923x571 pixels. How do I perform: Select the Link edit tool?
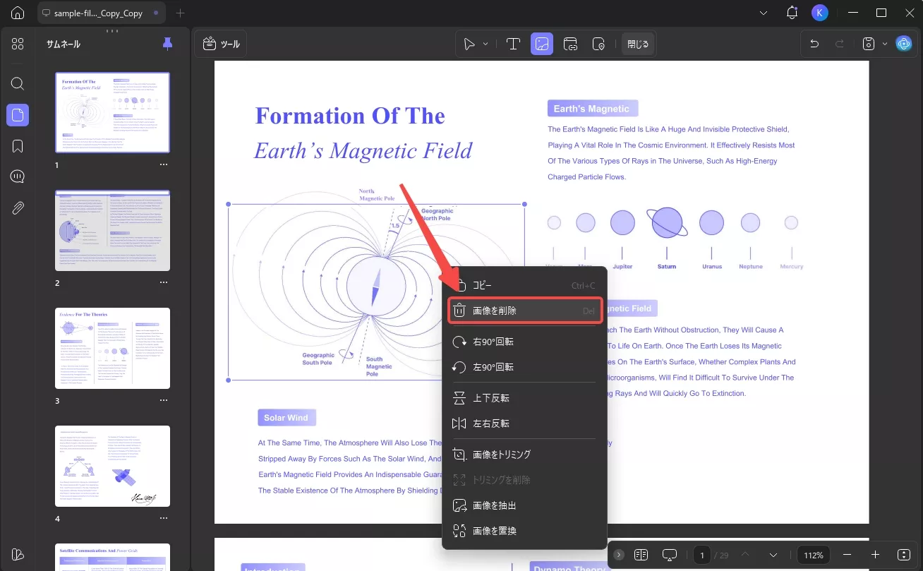point(570,44)
